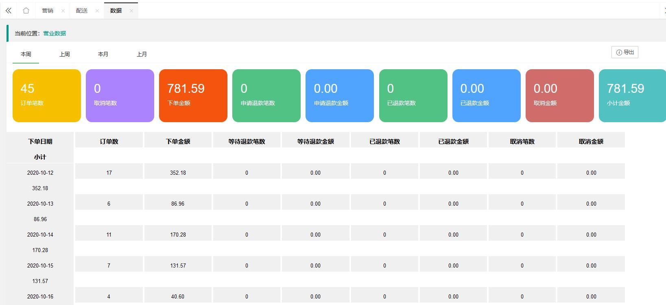This screenshot has height=305, width=666.
Task: Click the 导出 export button
Action: (625, 52)
